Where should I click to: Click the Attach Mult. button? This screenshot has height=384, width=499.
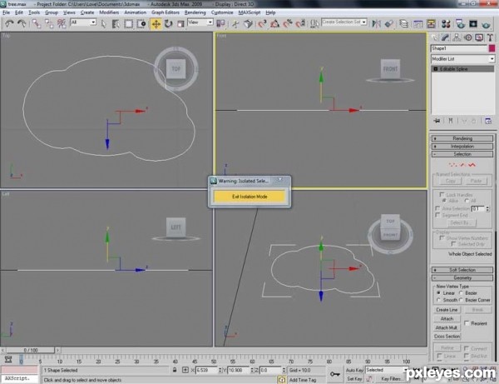[447, 327]
